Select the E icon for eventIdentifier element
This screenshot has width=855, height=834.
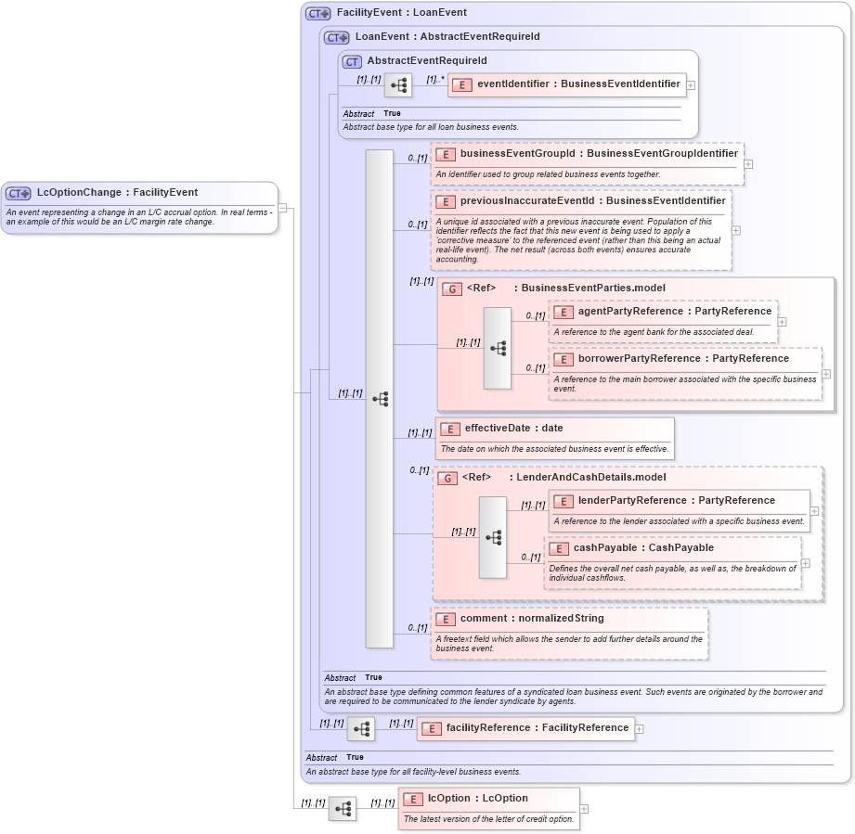pos(461,84)
